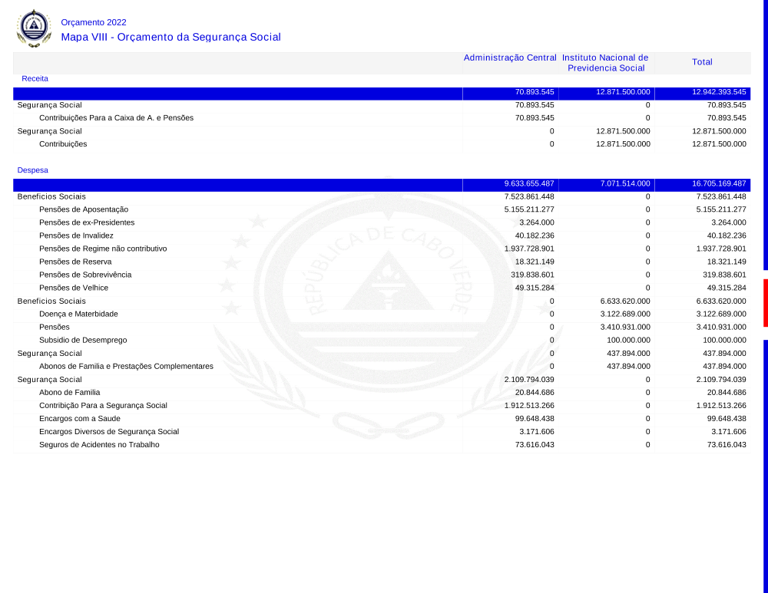Select the Subsidio de Desemprego row
The image size is (768, 593).
click(83, 340)
